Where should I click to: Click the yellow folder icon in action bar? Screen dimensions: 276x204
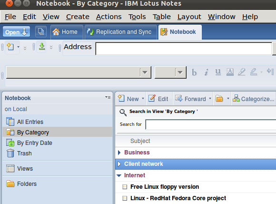point(219,99)
